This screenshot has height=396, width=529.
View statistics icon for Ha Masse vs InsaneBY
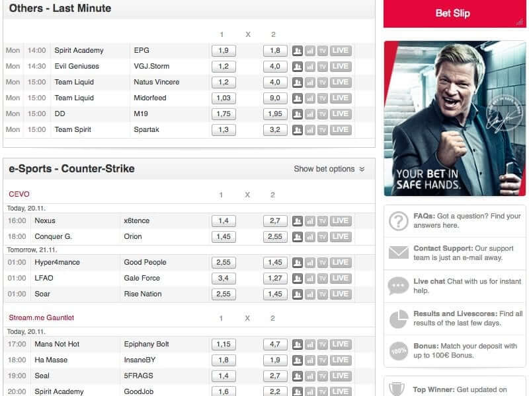tap(310, 360)
